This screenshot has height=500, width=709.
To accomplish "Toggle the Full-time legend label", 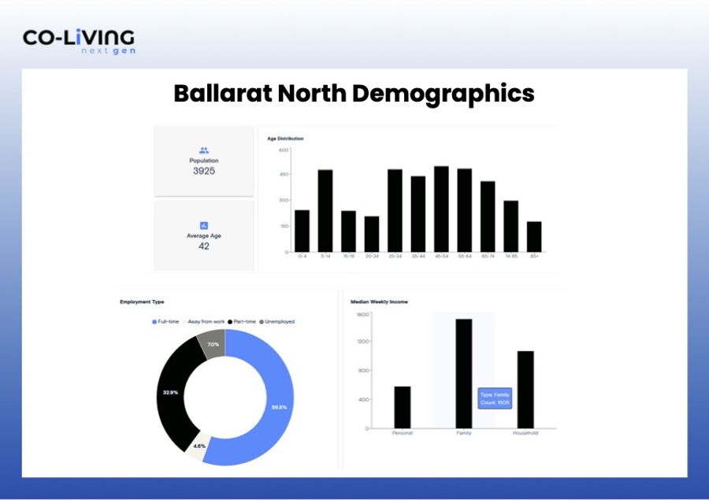I will point(169,322).
